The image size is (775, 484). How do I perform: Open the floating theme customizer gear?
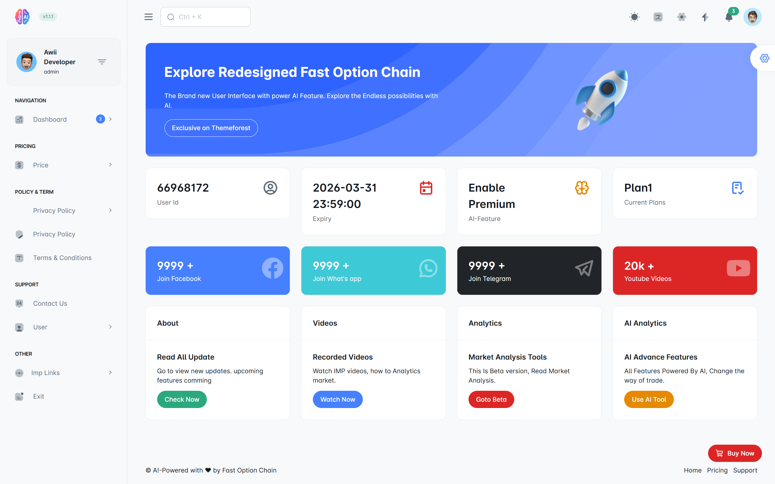click(x=764, y=58)
